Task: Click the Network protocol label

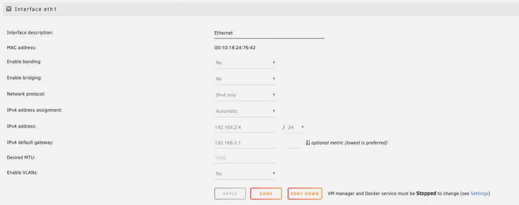Action: tap(26, 94)
